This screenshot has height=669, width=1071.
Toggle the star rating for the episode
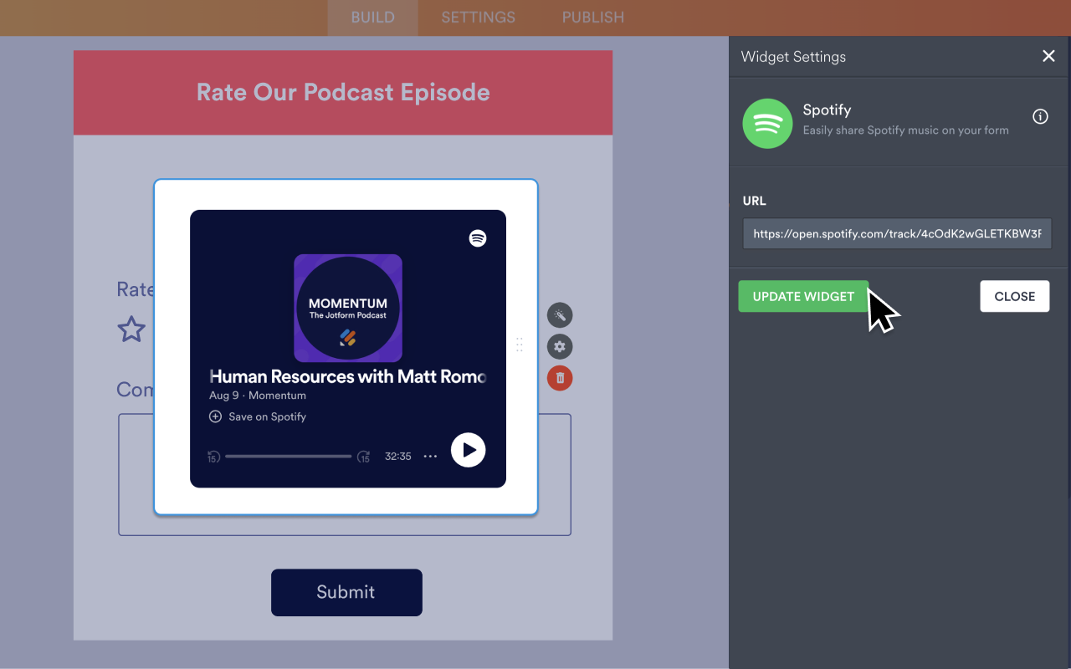click(131, 329)
